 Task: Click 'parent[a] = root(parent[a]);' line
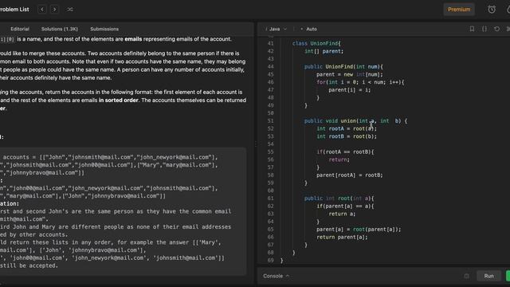click(359, 230)
